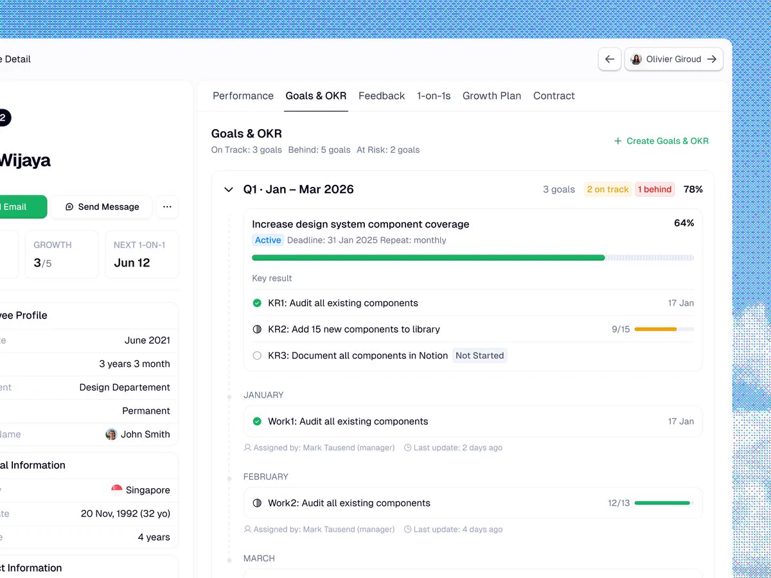Click the Active status badge
The height and width of the screenshot is (578, 771).
(x=268, y=240)
